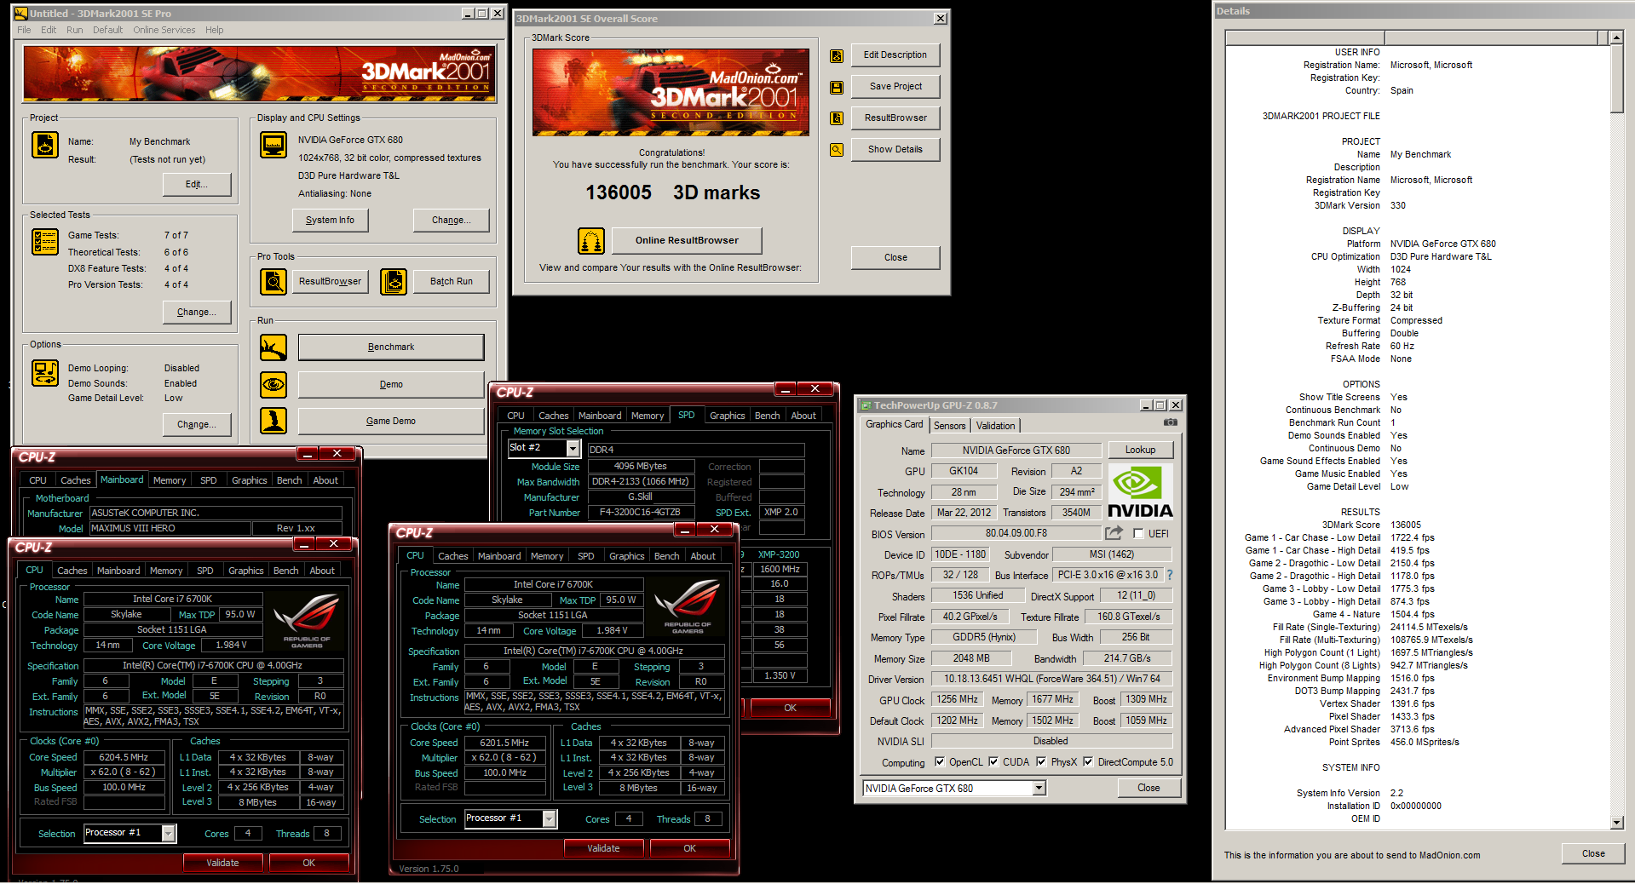
Task: Click the Display and CPU Settings monitor icon
Action: (x=273, y=145)
